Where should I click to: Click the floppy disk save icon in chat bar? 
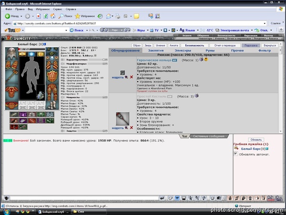click(184, 198)
